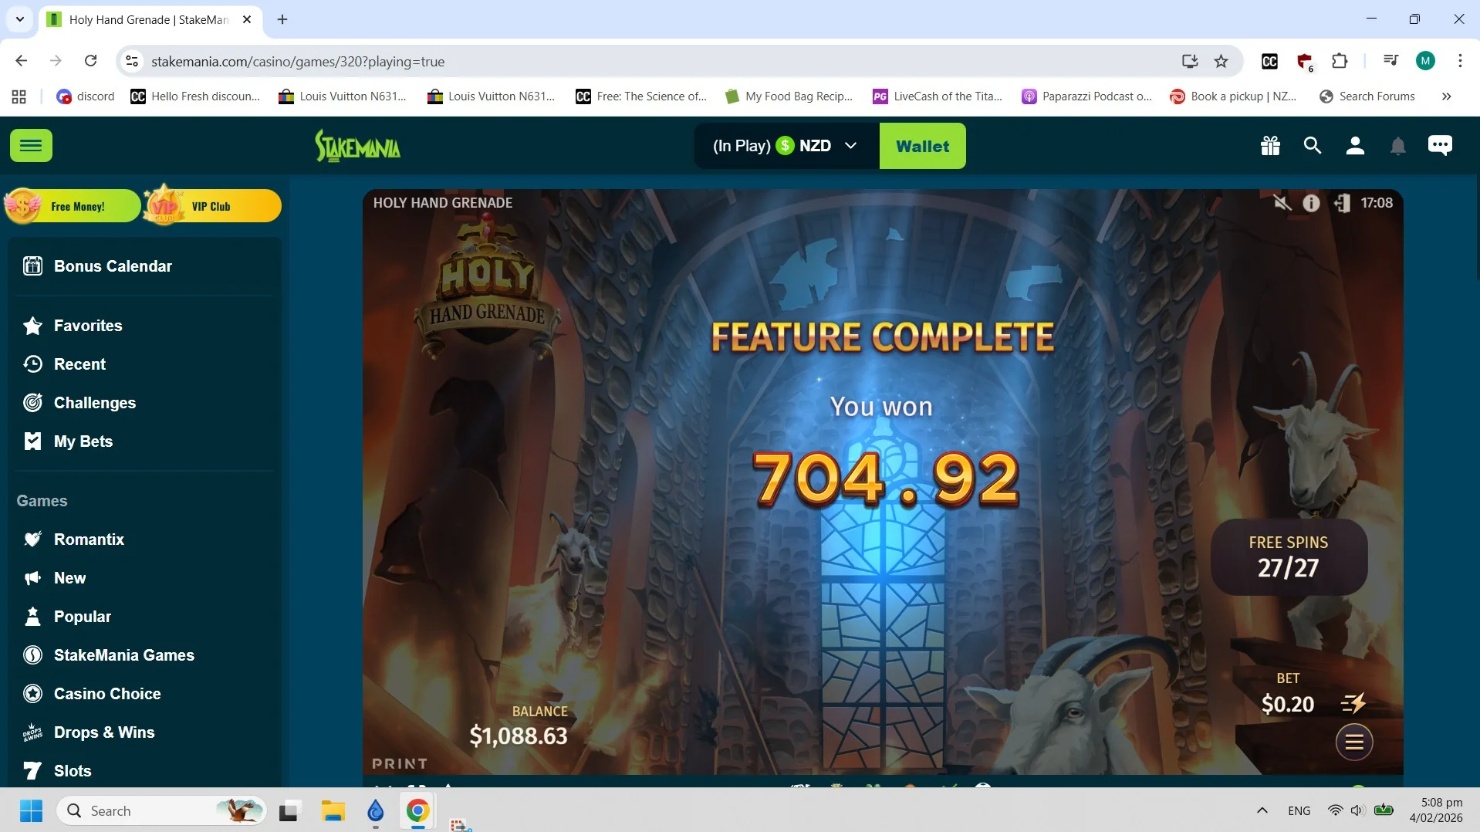
Task: Open File Explorer from taskbar
Action: pyautogui.click(x=333, y=810)
